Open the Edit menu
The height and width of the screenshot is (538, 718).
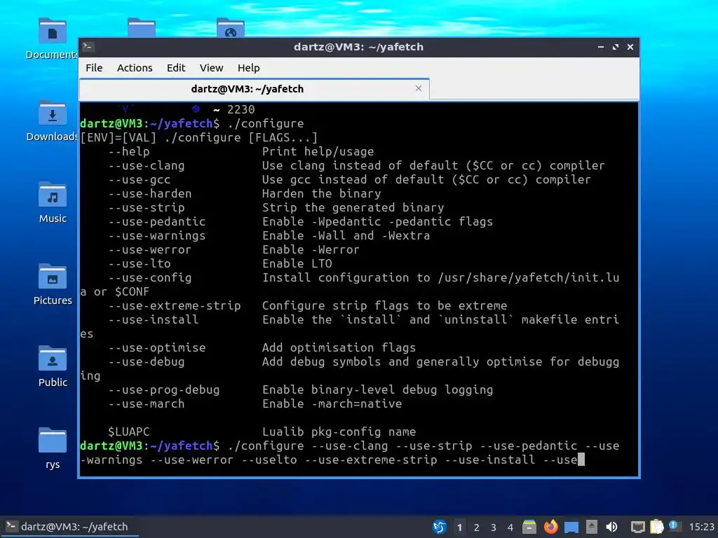click(176, 68)
